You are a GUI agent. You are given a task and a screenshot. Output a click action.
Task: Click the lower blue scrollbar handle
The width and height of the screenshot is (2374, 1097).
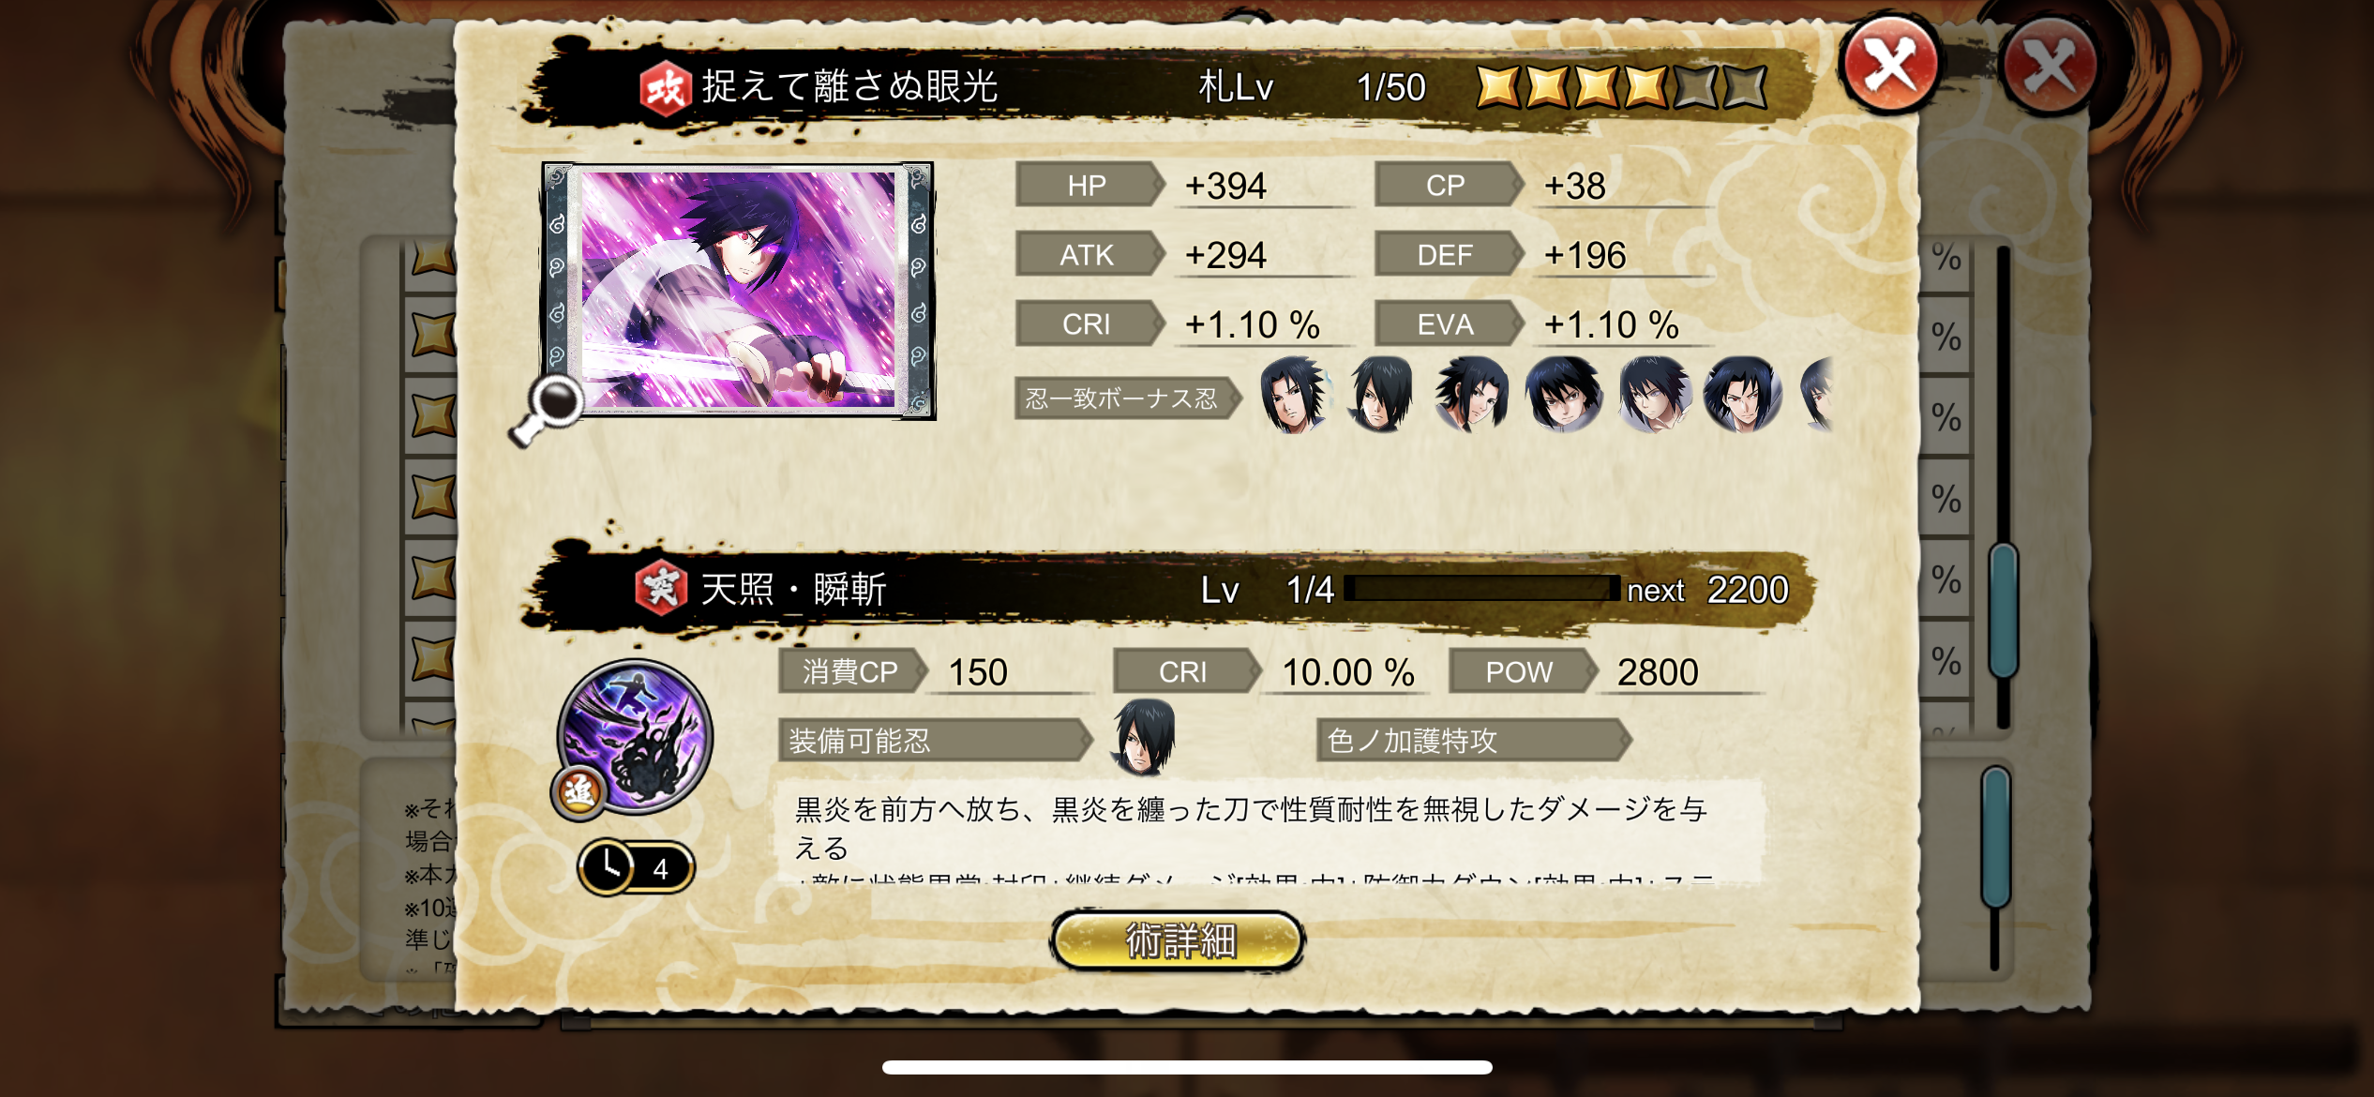click(x=1995, y=836)
